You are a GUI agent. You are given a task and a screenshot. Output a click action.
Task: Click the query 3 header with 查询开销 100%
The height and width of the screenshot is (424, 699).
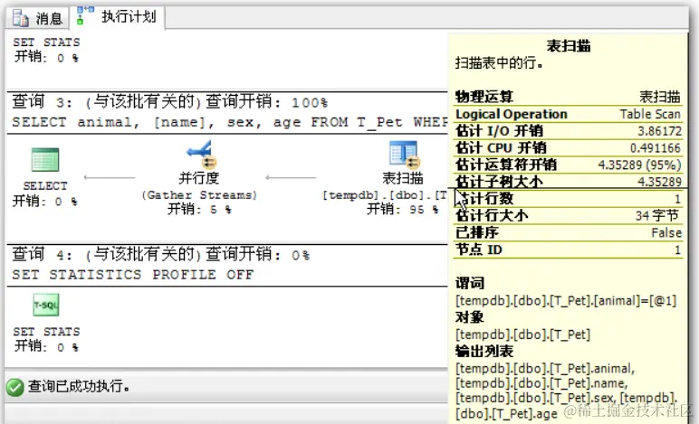(x=170, y=102)
